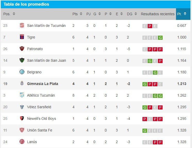
Task: Click San Martín de San Juan name
Action: (46, 60)
